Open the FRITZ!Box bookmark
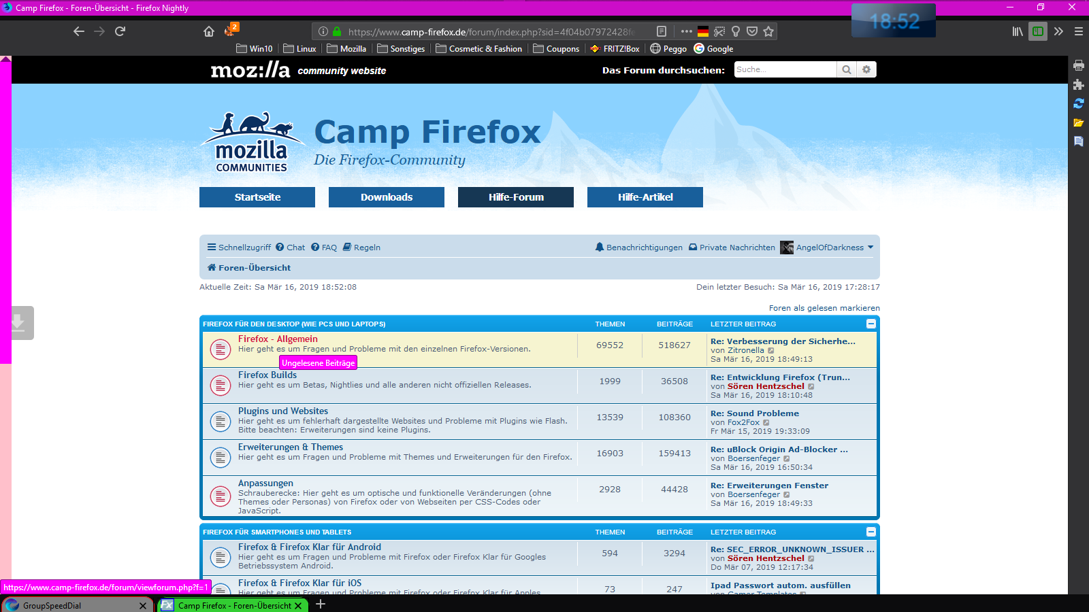Viewport: 1089px width, 612px height. click(x=615, y=49)
